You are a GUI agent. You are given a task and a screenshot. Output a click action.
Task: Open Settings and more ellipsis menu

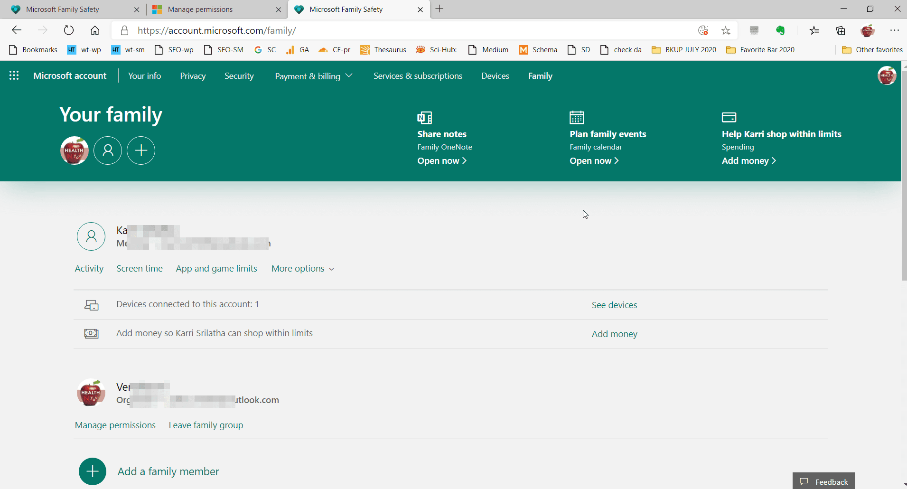point(895,30)
